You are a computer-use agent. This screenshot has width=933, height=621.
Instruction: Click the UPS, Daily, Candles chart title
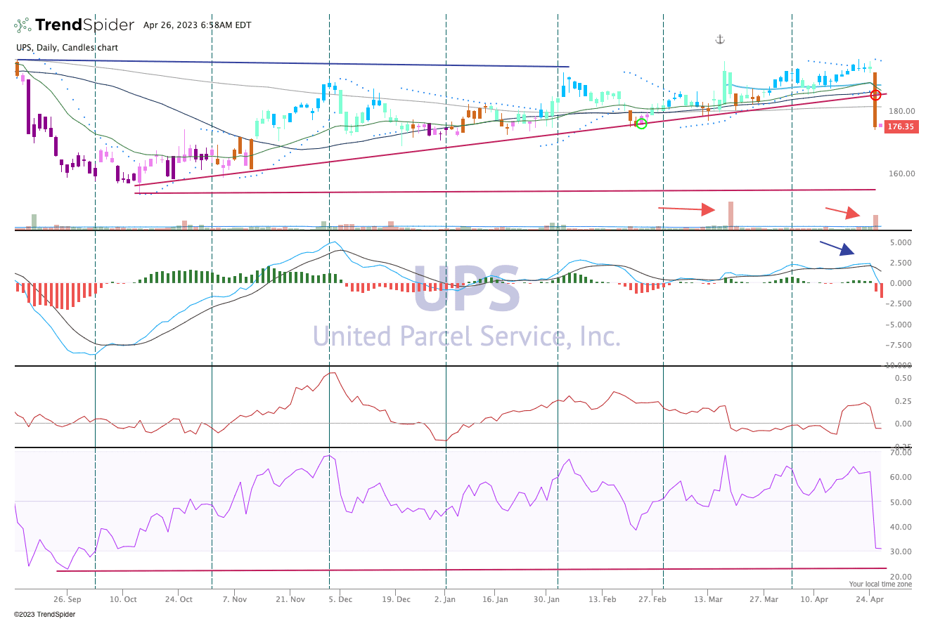coord(67,48)
